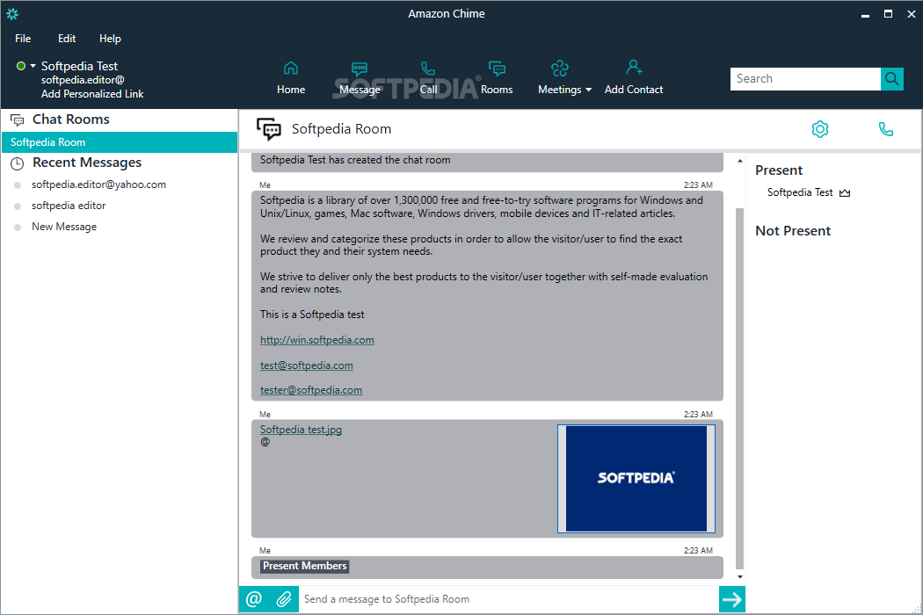The image size is (923, 615).
Task: Click the Softpedia Test profile name
Action: tap(79, 66)
